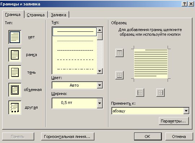Choose the 'другая' custom border icon
This screenshot has height=143, width=195.
tap(15, 108)
